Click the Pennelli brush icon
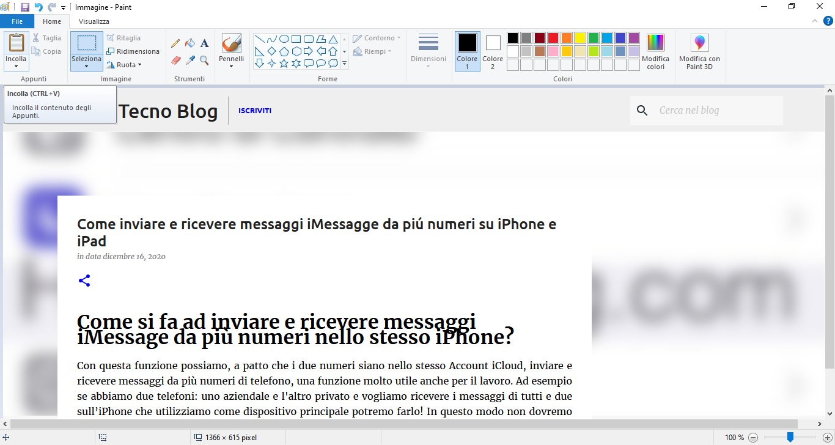Image resolution: width=835 pixels, height=445 pixels. tap(231, 43)
